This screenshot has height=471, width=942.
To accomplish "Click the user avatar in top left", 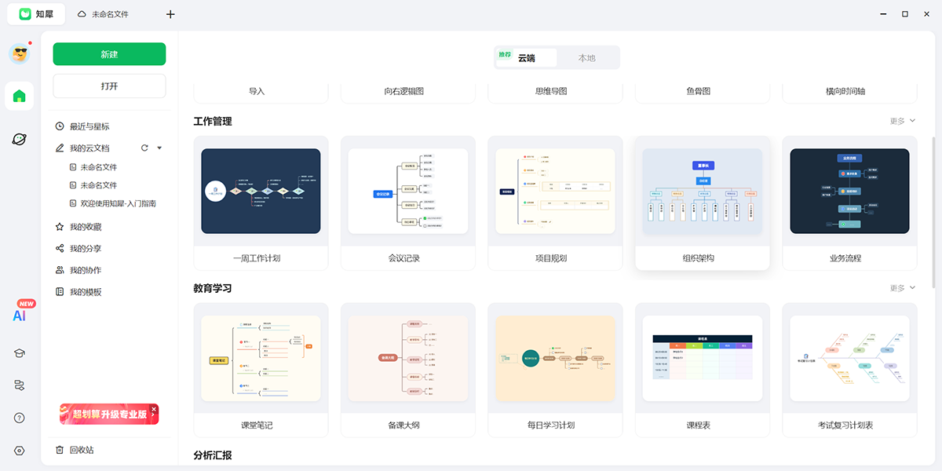I will pos(19,53).
